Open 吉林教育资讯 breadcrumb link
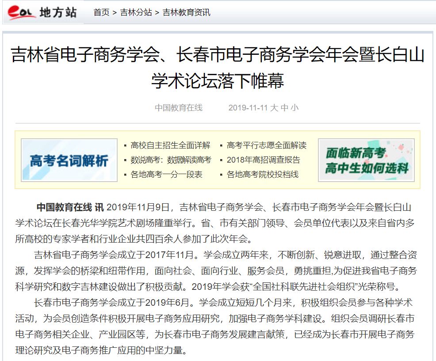436x361 pixels. [x=187, y=12]
